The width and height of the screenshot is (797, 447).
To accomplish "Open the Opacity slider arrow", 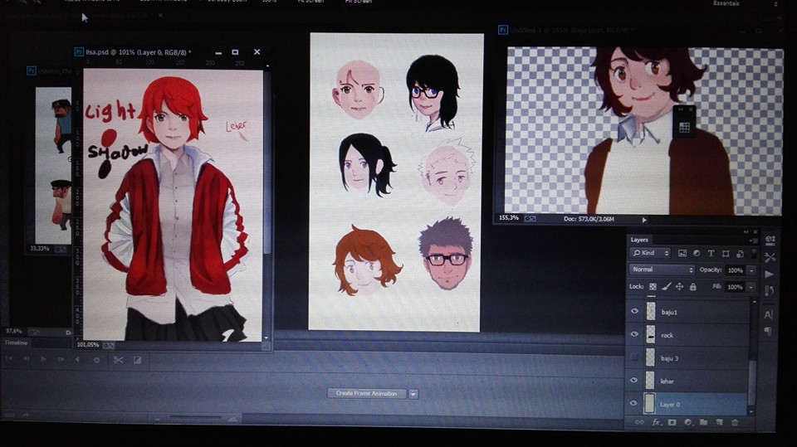I will 752,270.
